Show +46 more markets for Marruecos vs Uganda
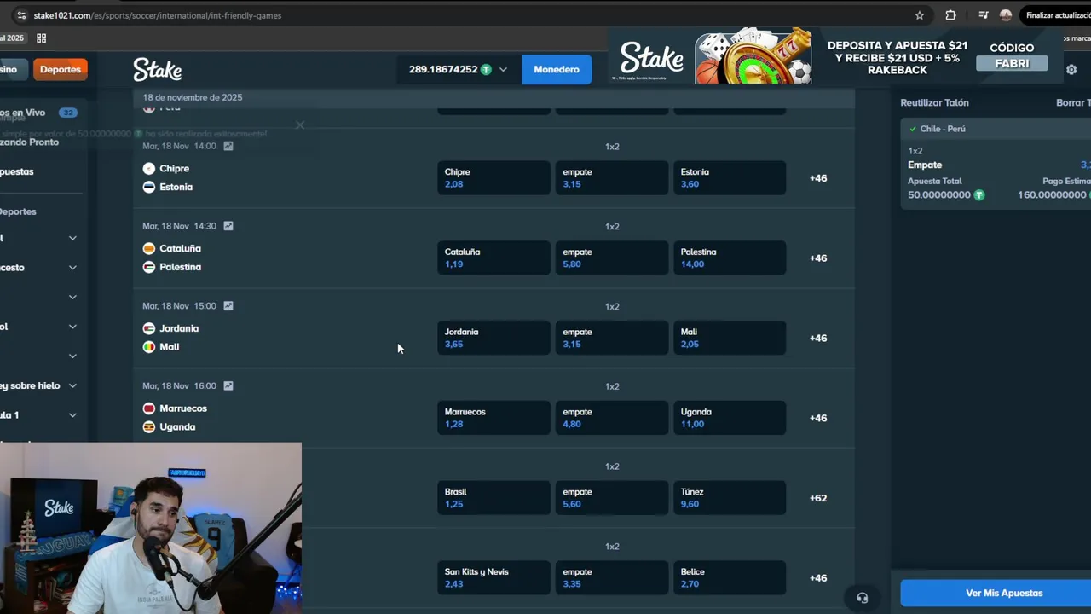 click(x=818, y=418)
